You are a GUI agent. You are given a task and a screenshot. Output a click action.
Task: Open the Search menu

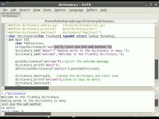pos(25,10)
